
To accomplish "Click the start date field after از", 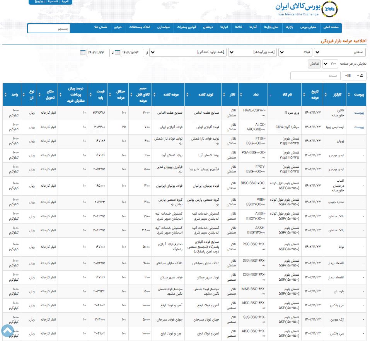I will click(x=132, y=53).
